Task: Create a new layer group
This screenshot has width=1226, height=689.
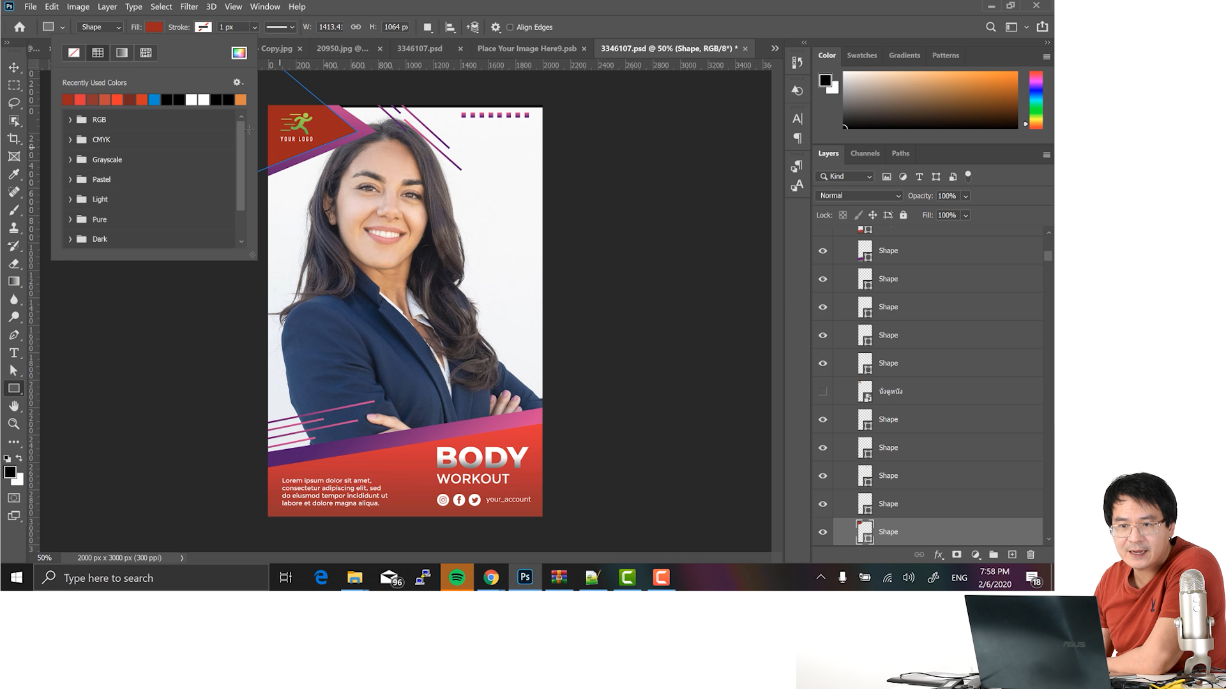Action: [x=994, y=555]
